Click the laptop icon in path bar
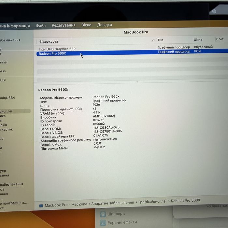Screen dimensions: 228x228 click(41, 206)
